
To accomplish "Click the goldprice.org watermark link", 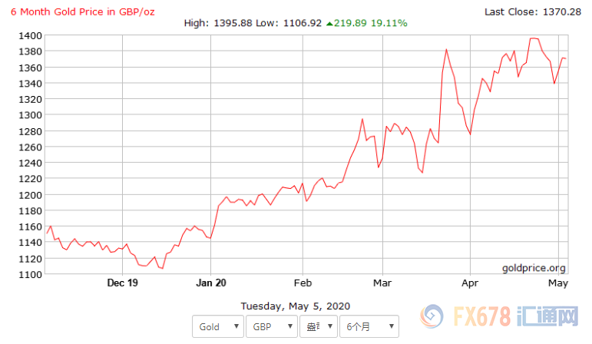I will click(534, 268).
